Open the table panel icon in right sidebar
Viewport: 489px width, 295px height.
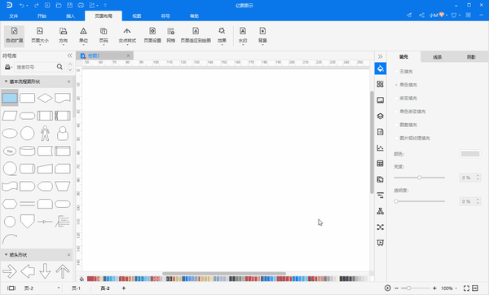click(x=380, y=164)
